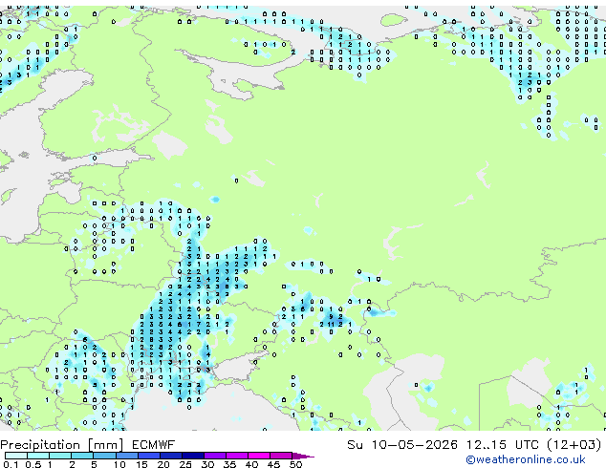The height and width of the screenshot is (468, 606).
Task: Click the "(12+03)" forecast step text
Action: tap(574, 445)
